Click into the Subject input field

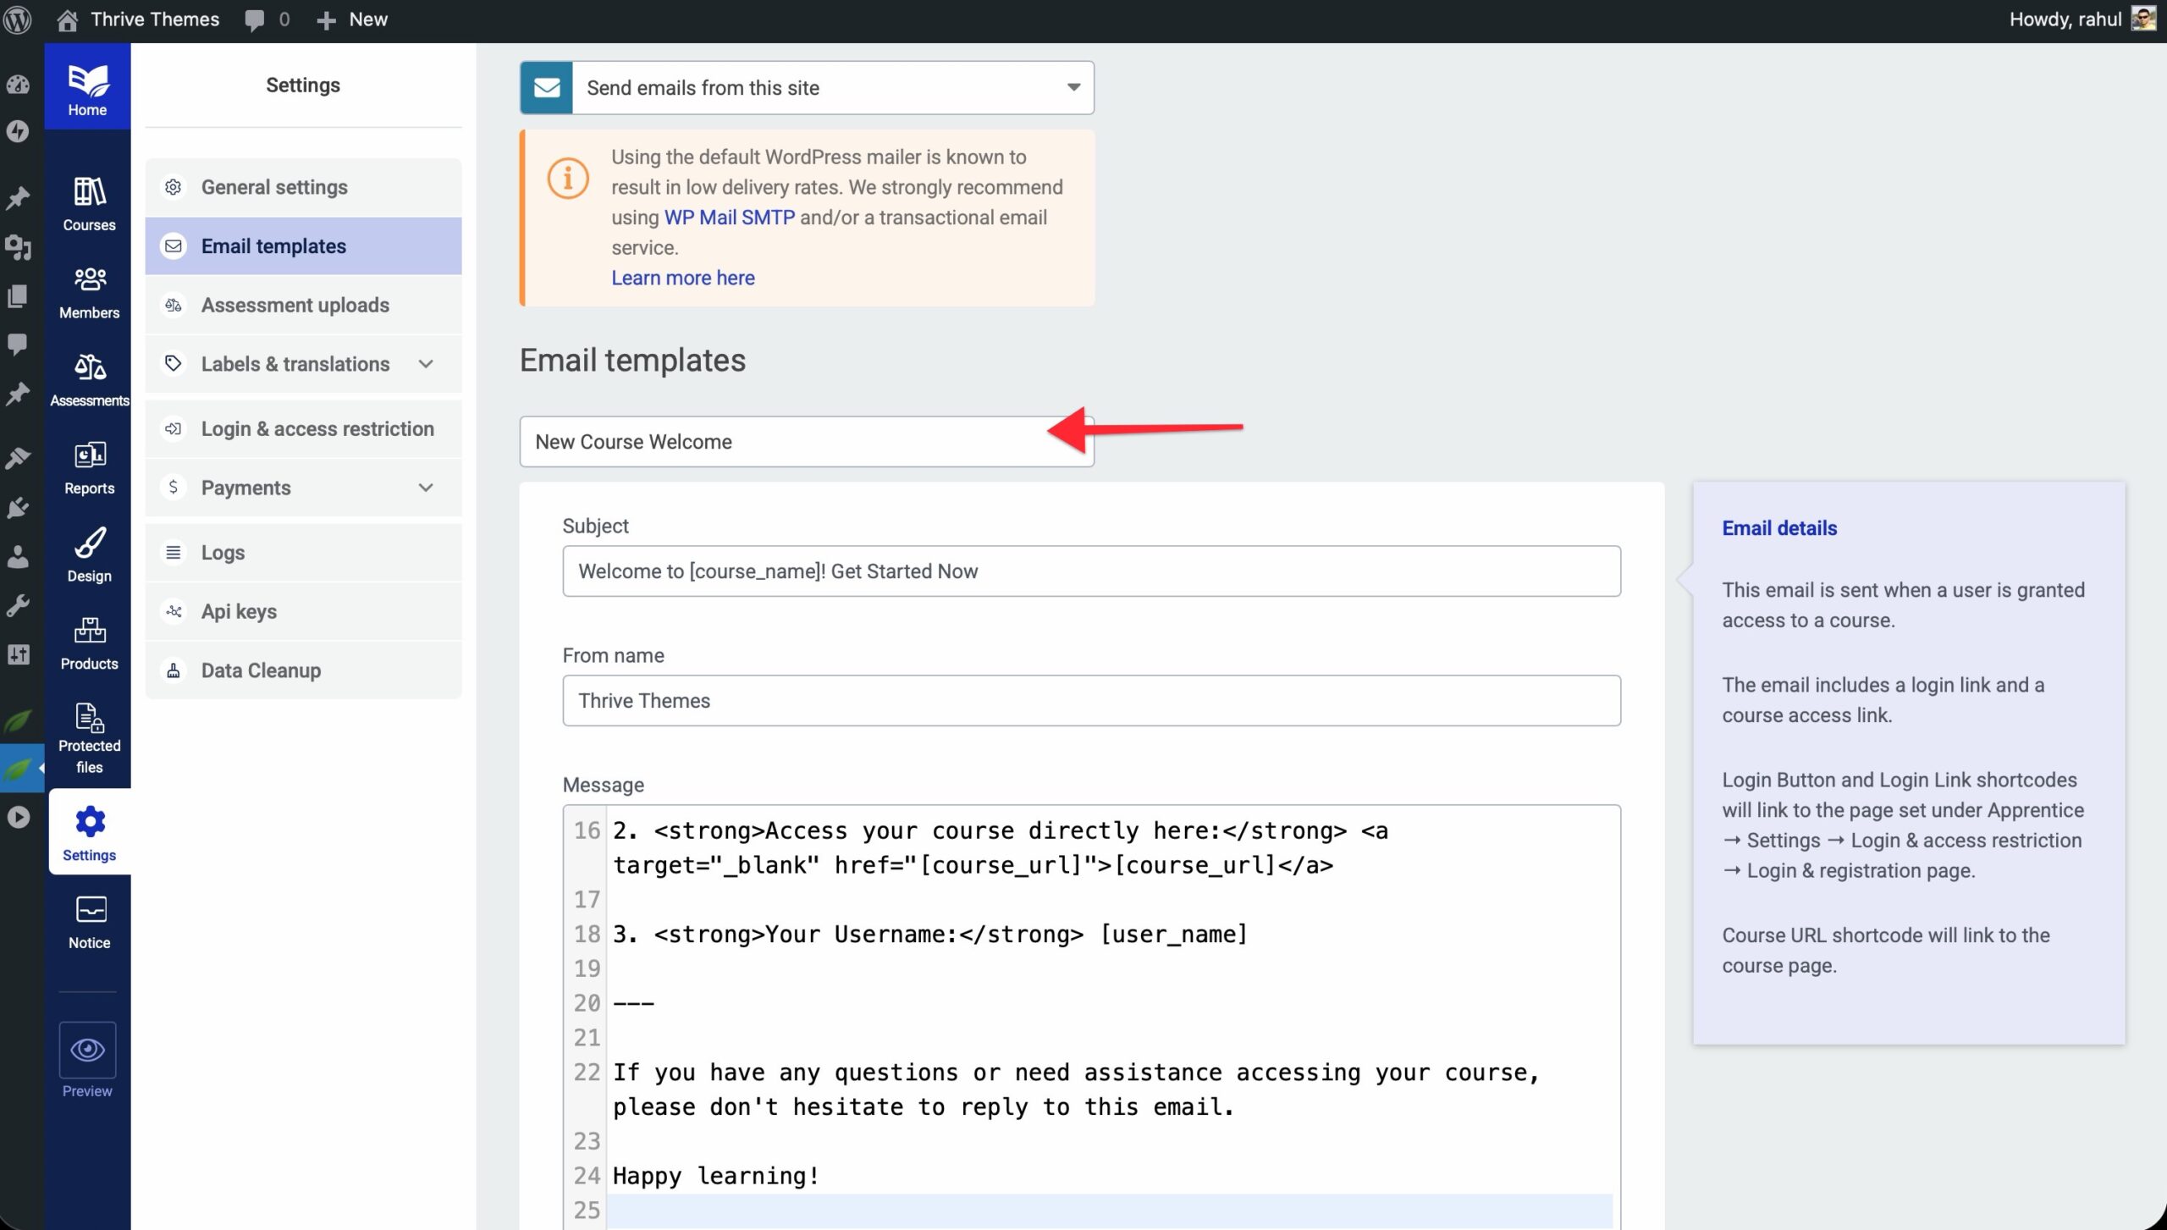pos(1090,571)
